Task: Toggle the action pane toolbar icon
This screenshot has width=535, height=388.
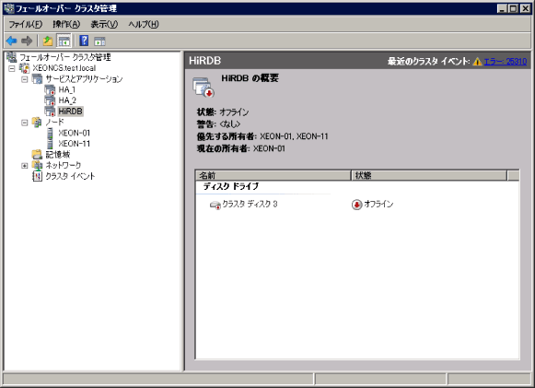Action: (99, 41)
